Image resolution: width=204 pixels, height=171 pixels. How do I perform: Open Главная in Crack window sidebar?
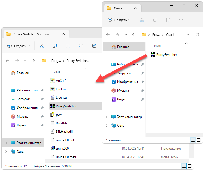tap(124, 47)
